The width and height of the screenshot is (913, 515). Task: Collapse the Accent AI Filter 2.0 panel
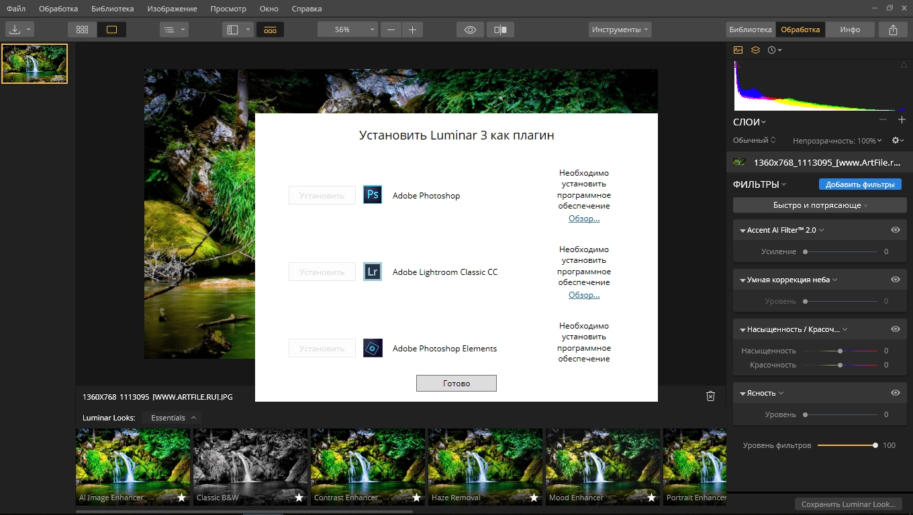tap(742, 230)
